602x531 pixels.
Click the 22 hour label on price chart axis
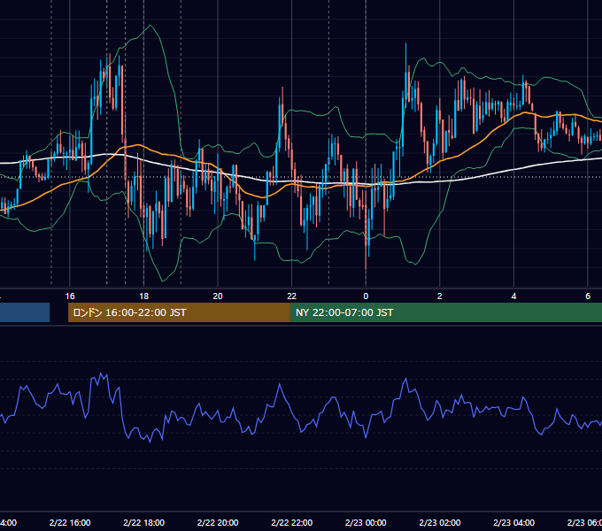[x=292, y=296]
